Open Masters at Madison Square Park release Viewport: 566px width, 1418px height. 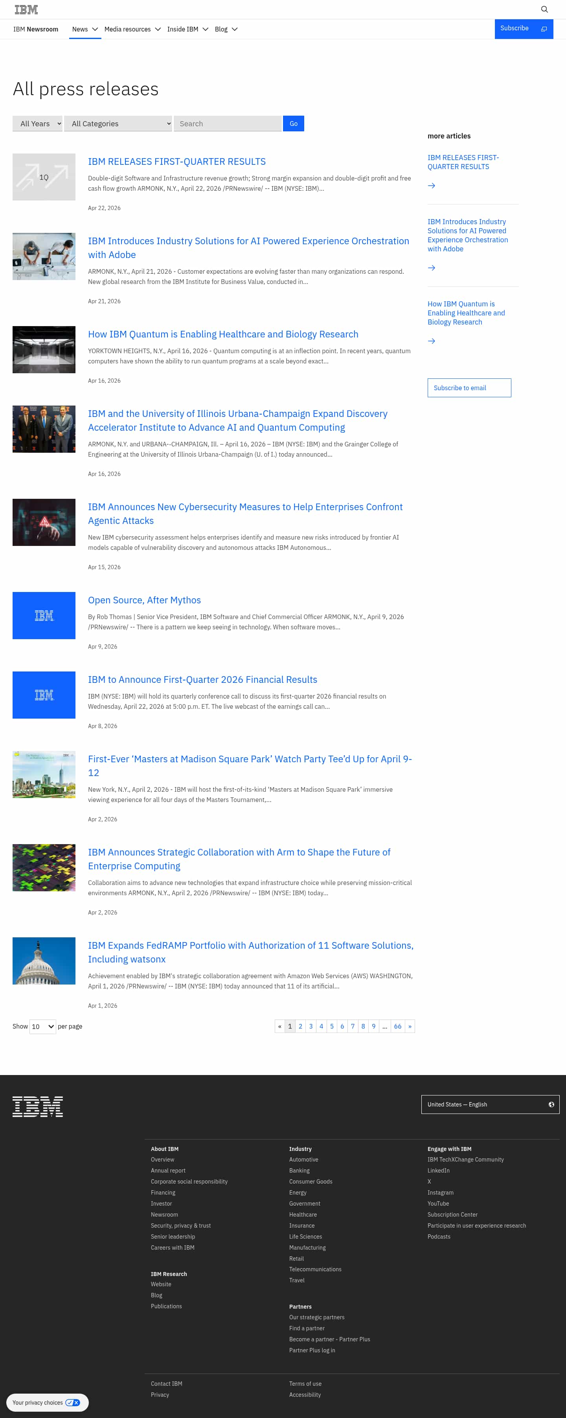pos(250,766)
